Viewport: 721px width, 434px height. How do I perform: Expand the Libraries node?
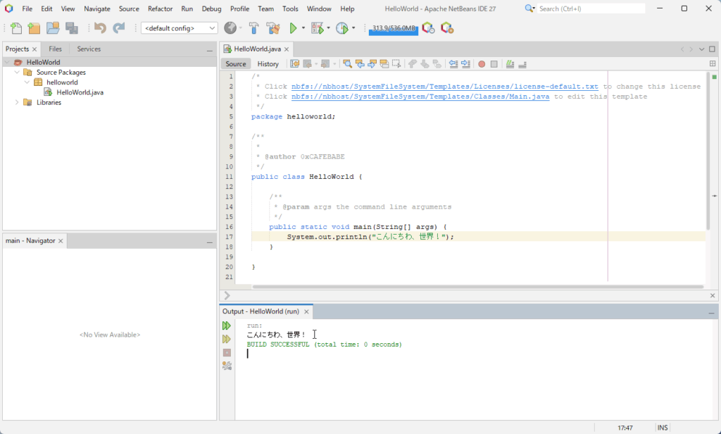click(x=17, y=102)
